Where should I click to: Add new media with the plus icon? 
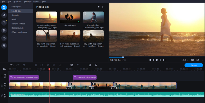coord(103,7)
